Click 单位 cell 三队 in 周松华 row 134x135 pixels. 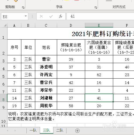[x=28, y=106]
